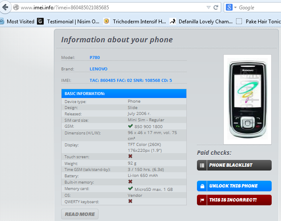Viewport: 281px width, 221px height.
Task: Click the red X for Built-in memory
Action: tap(130, 182)
